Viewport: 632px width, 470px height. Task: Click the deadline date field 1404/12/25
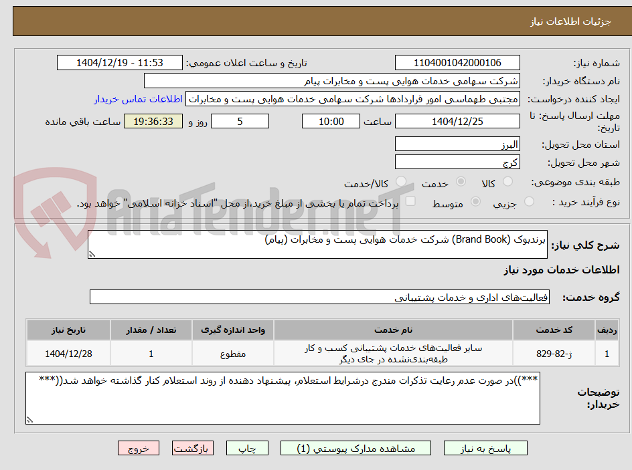point(457,121)
